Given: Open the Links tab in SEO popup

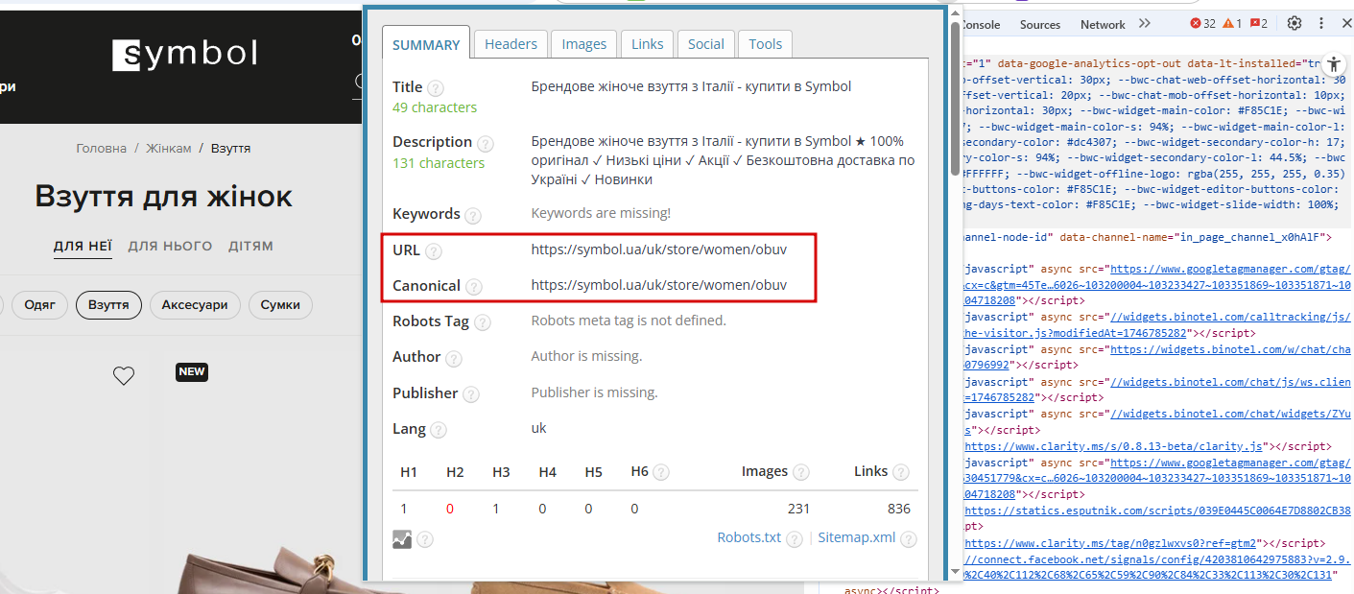Looking at the screenshot, I should [x=648, y=44].
